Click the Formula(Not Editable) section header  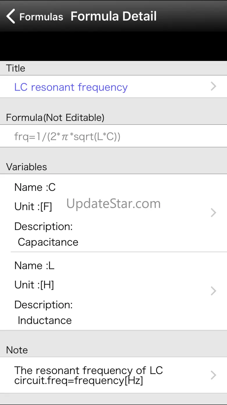pos(55,117)
